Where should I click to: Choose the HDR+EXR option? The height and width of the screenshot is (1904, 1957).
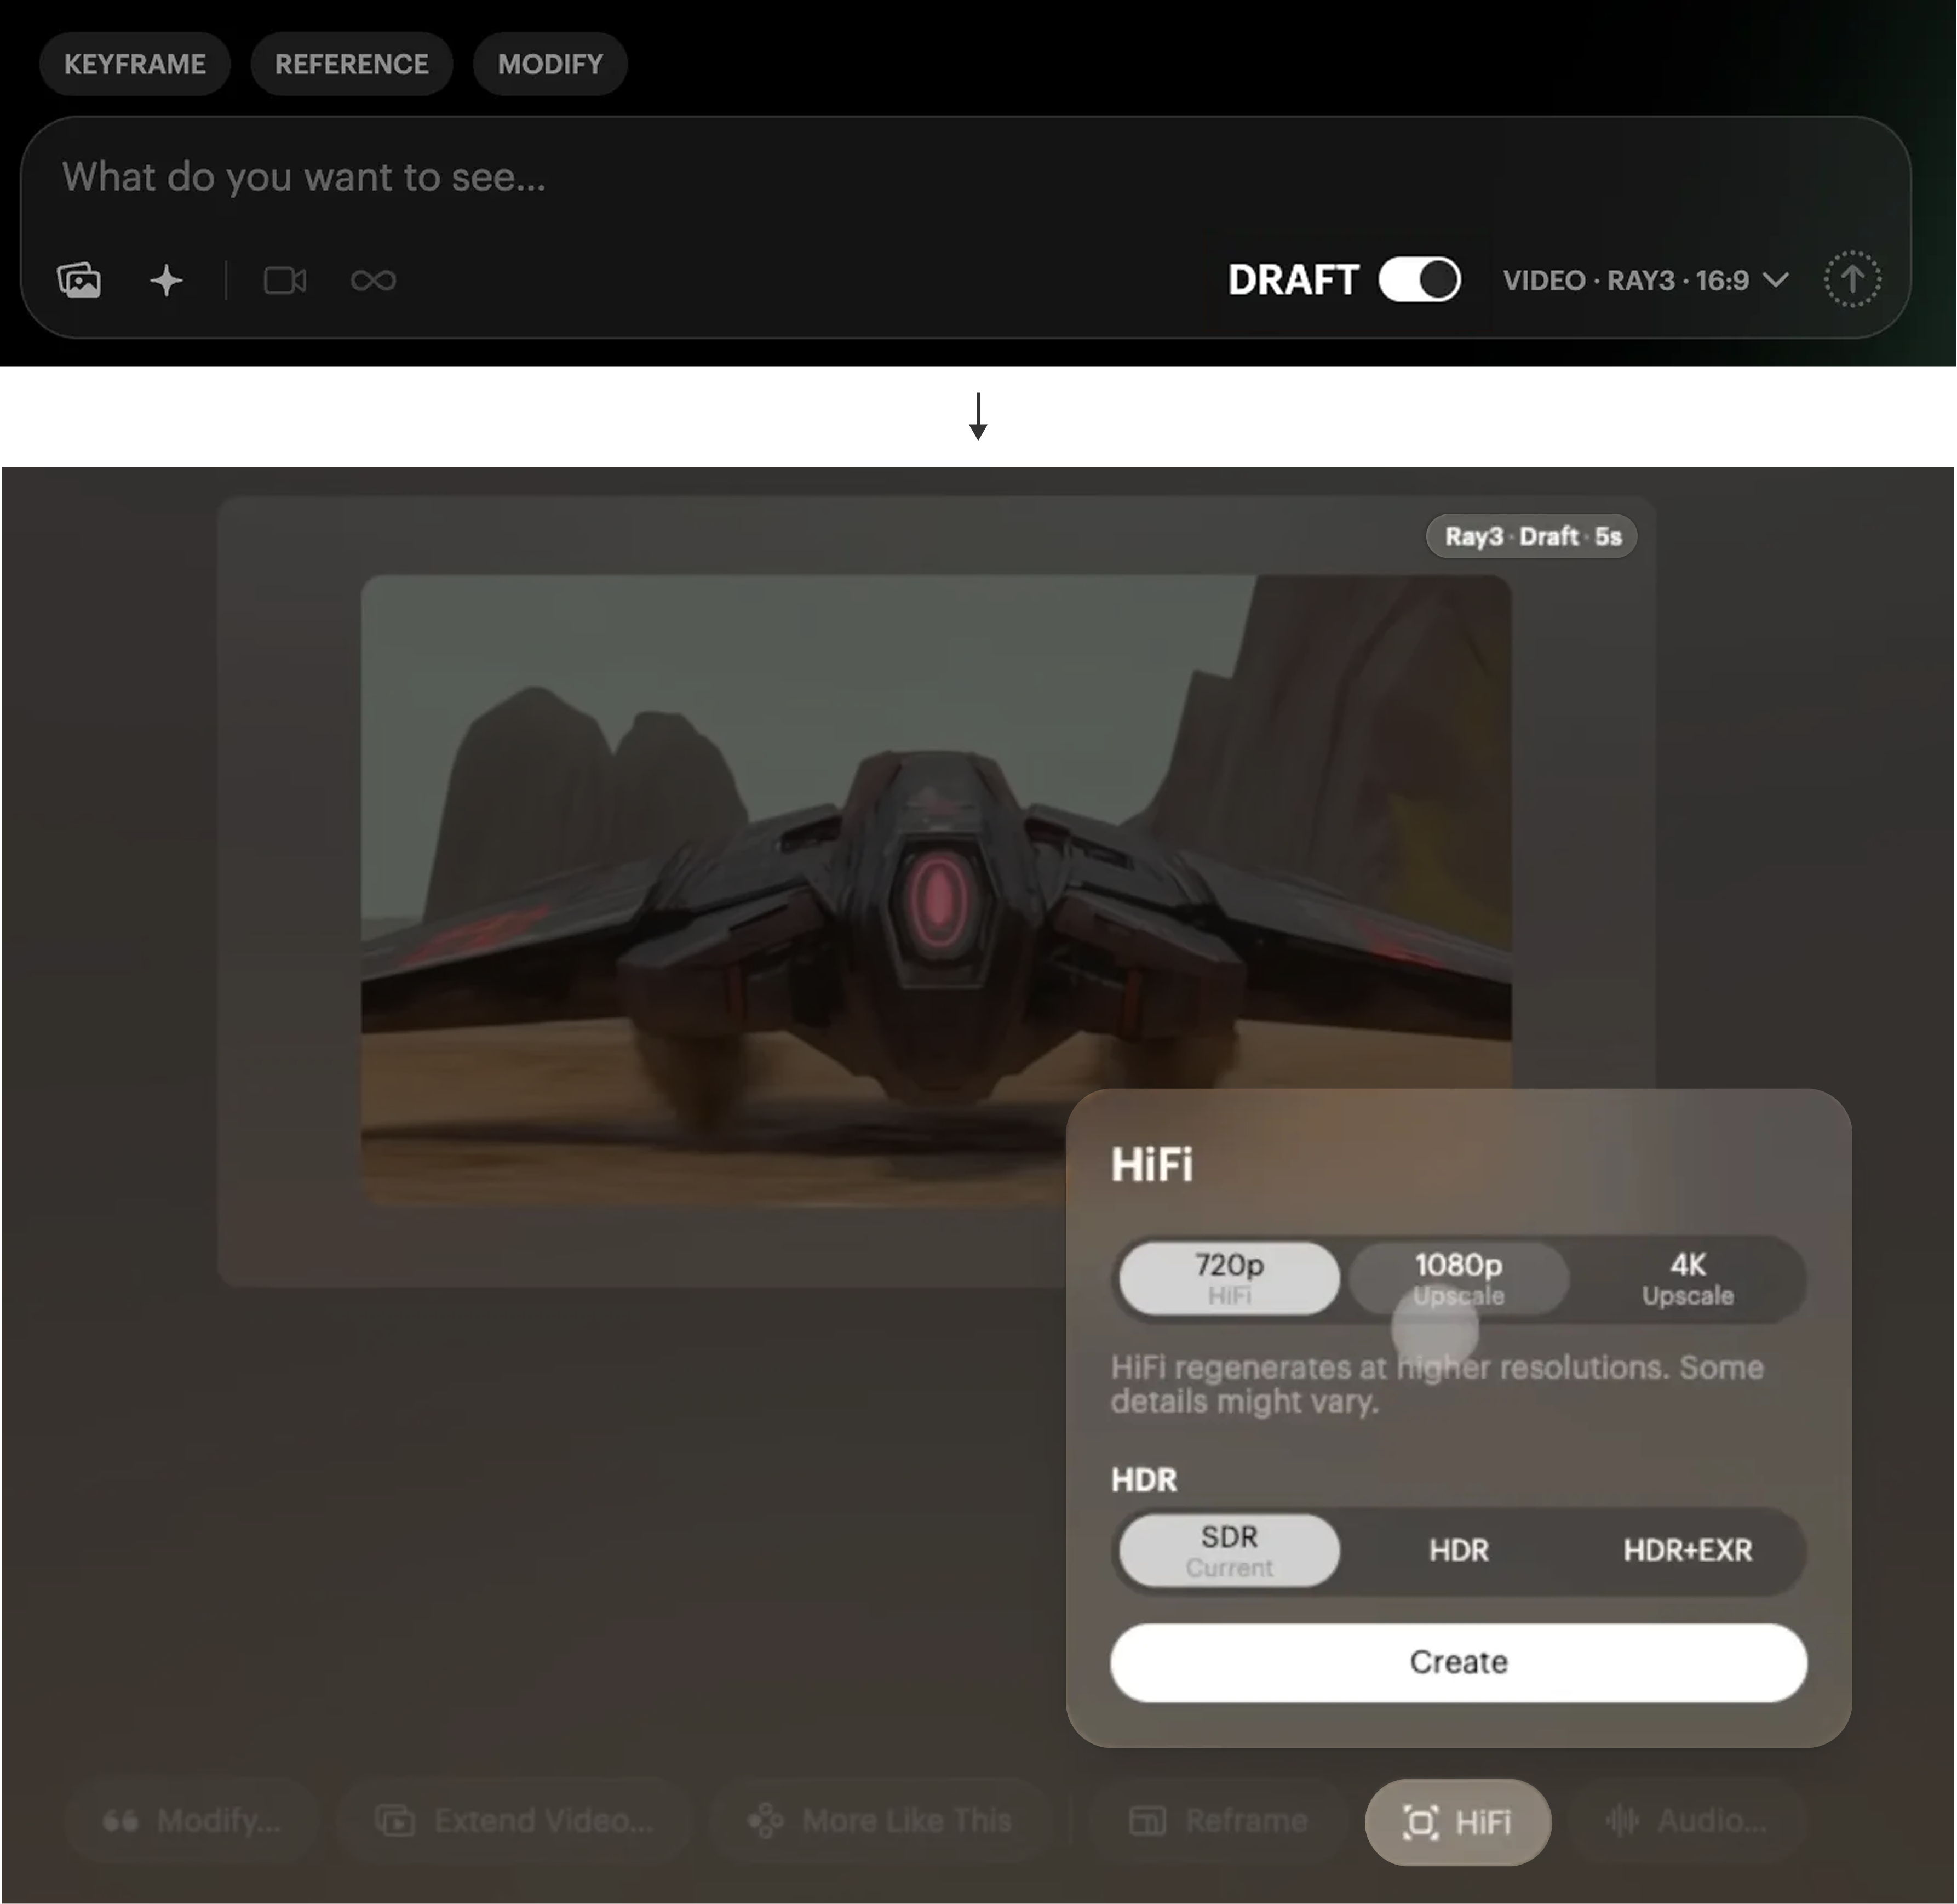(1686, 1550)
